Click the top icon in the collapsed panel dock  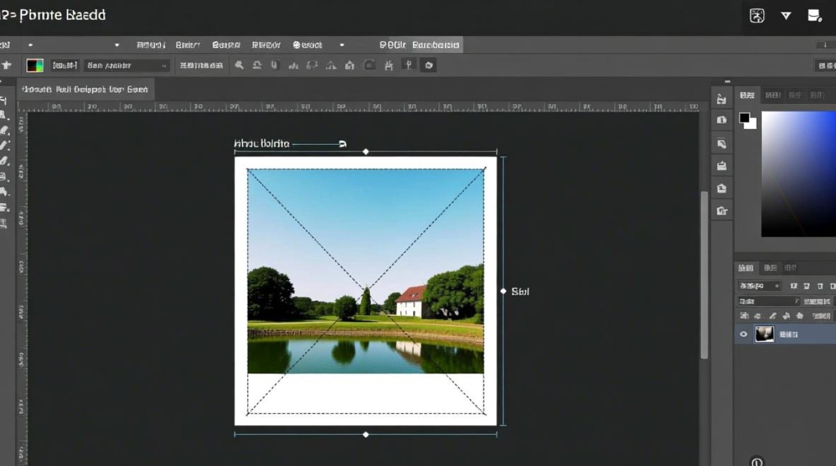(x=722, y=99)
